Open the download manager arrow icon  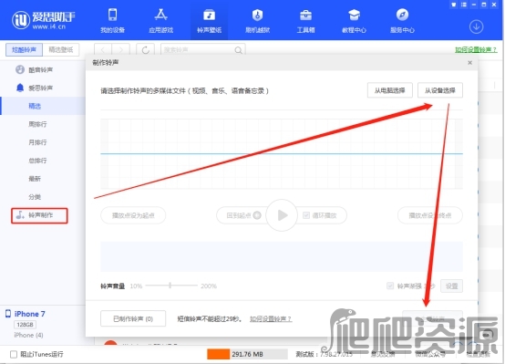pos(476,26)
